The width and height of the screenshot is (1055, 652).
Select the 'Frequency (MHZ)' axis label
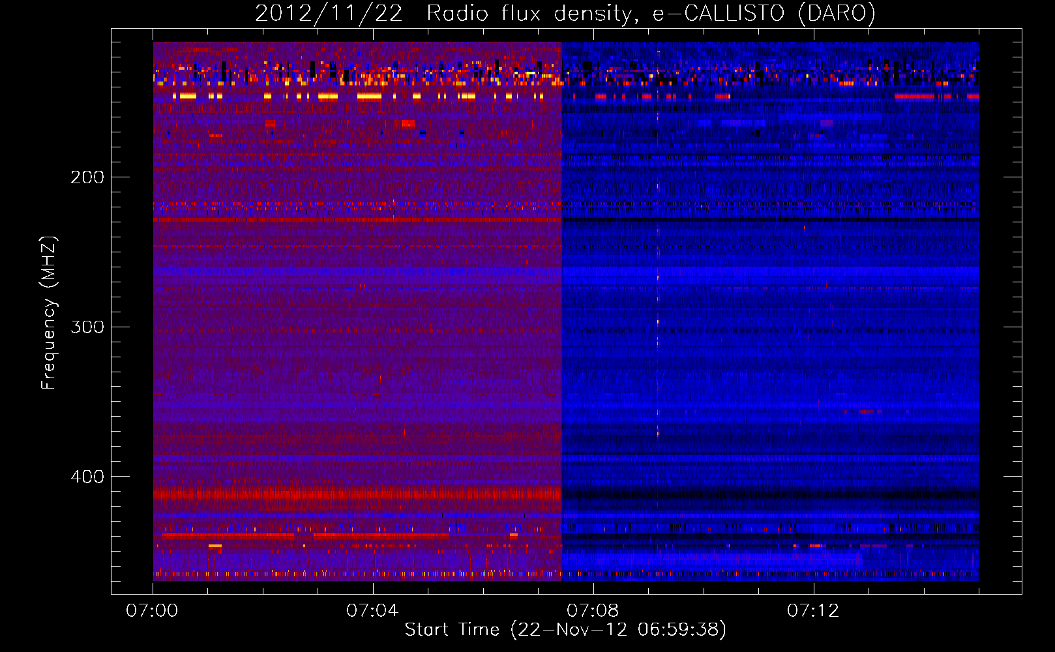tap(49, 312)
